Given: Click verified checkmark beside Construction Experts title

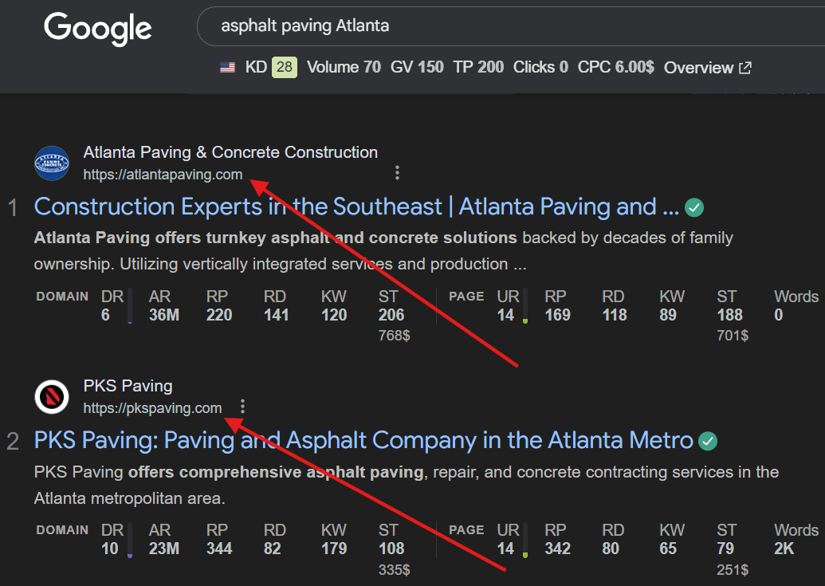Looking at the screenshot, I should click(x=694, y=208).
